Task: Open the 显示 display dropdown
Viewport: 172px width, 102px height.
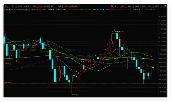Action: [150, 6]
